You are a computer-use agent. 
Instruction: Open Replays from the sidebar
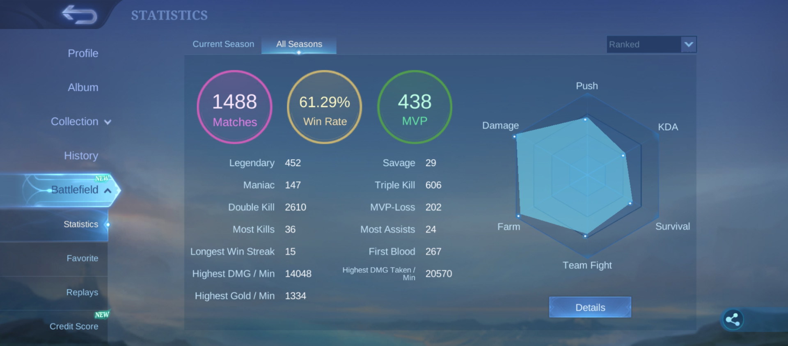pos(82,292)
